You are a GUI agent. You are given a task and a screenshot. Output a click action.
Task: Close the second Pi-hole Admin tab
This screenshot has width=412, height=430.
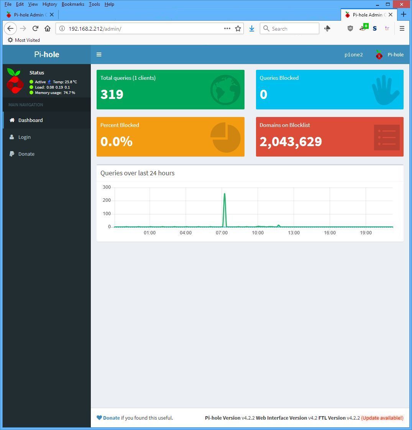pos(391,15)
